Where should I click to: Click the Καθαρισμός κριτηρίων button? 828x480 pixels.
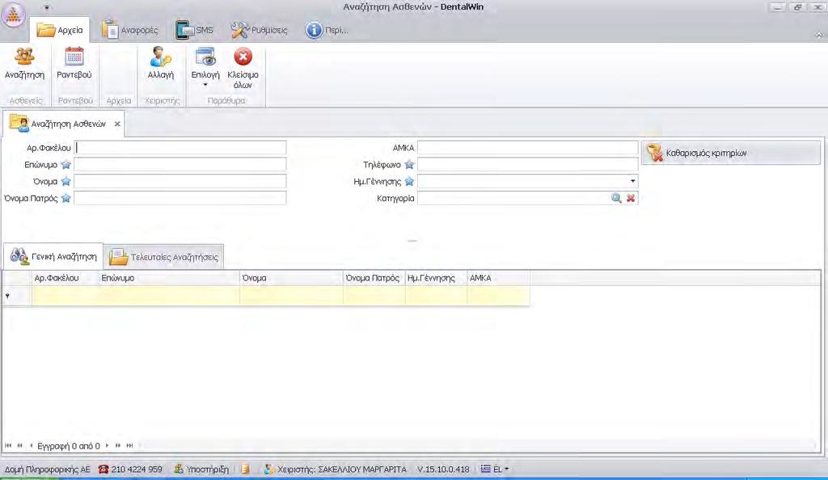[731, 153]
